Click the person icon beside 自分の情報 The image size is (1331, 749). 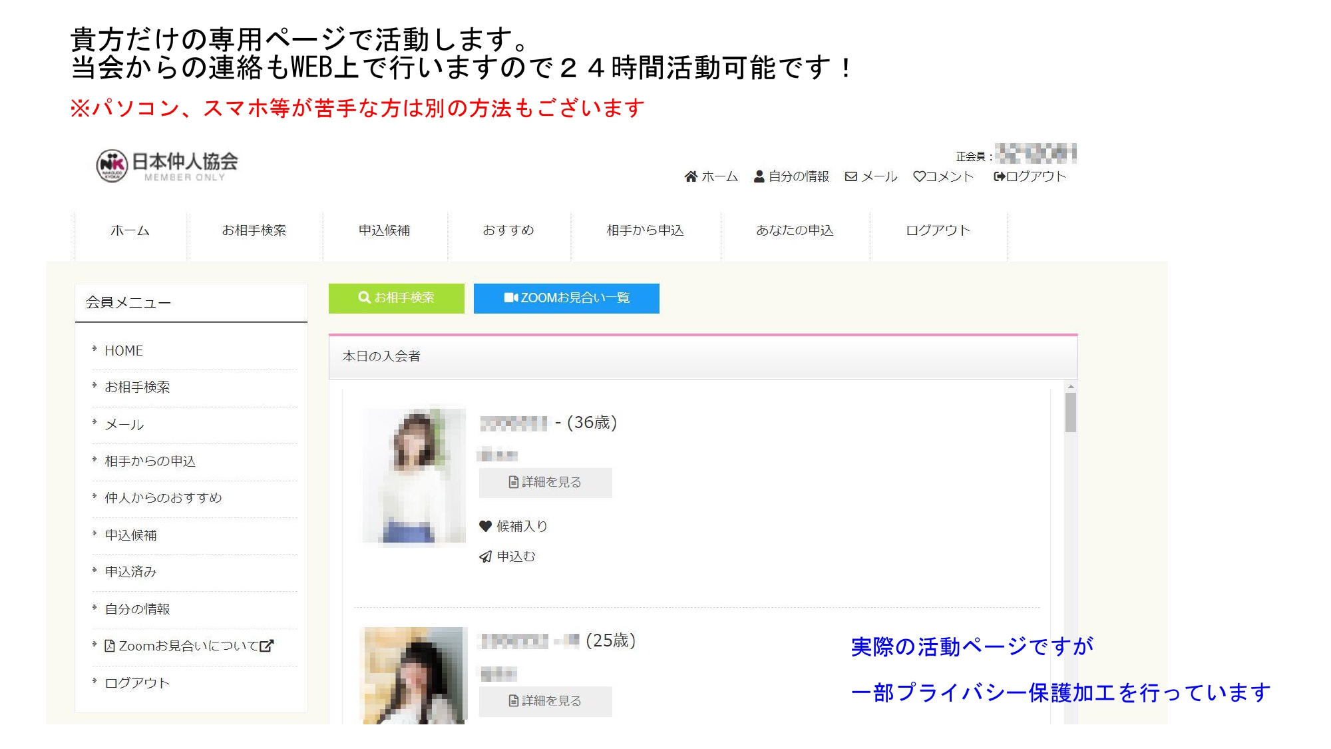pyautogui.click(x=759, y=176)
